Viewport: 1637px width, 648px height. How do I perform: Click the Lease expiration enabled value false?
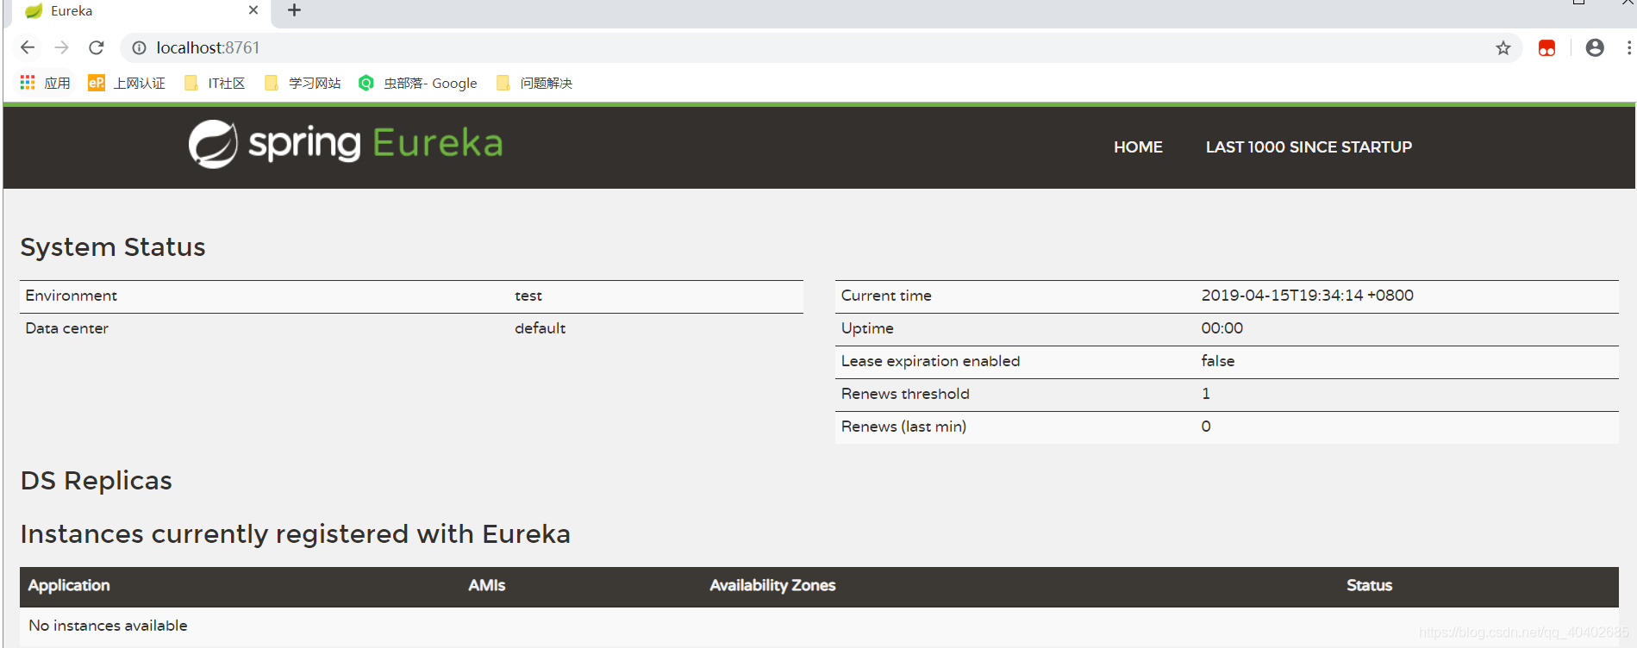(1218, 361)
